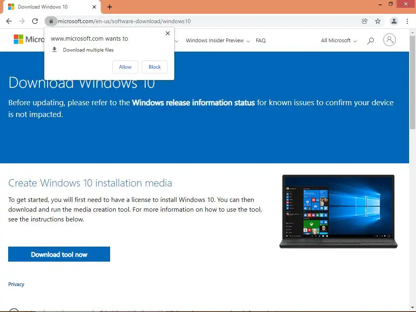416x312 pixels.
Task: Minimize the browser window
Action: pyautogui.click(x=380, y=4)
